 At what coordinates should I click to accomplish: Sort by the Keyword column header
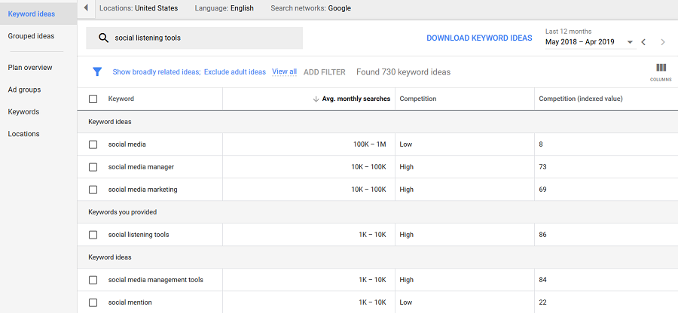(121, 99)
